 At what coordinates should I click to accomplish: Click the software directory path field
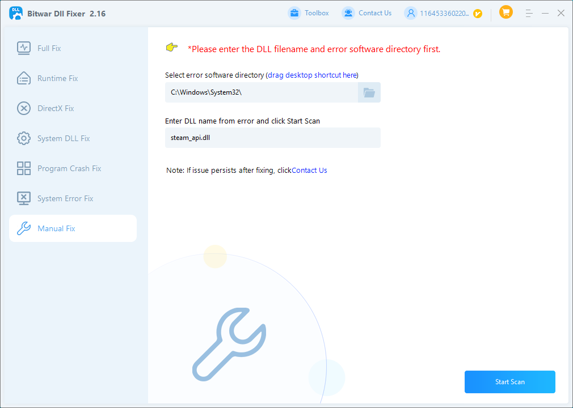click(262, 92)
